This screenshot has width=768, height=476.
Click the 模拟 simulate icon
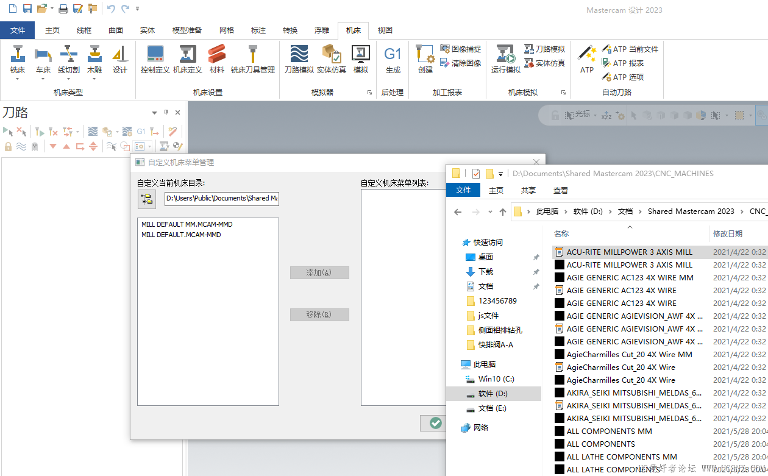361,59
